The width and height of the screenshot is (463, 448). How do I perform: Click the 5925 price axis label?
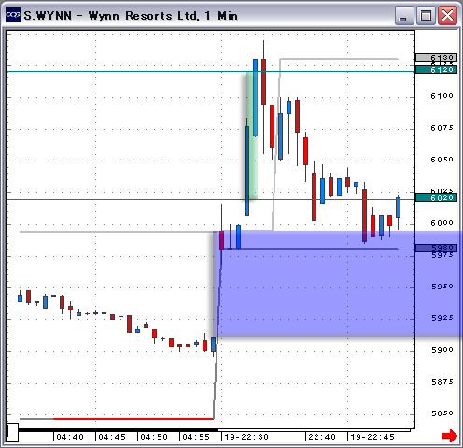point(442,318)
